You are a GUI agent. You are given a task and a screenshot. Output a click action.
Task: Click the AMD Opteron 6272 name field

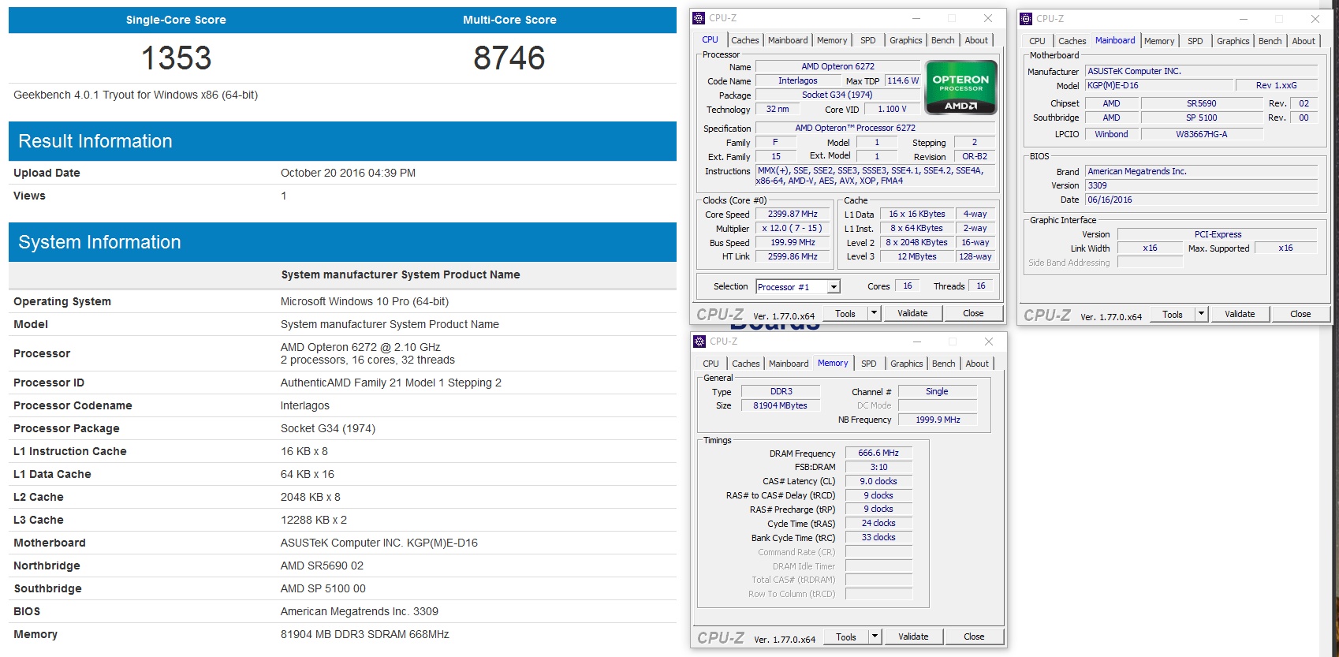point(837,66)
